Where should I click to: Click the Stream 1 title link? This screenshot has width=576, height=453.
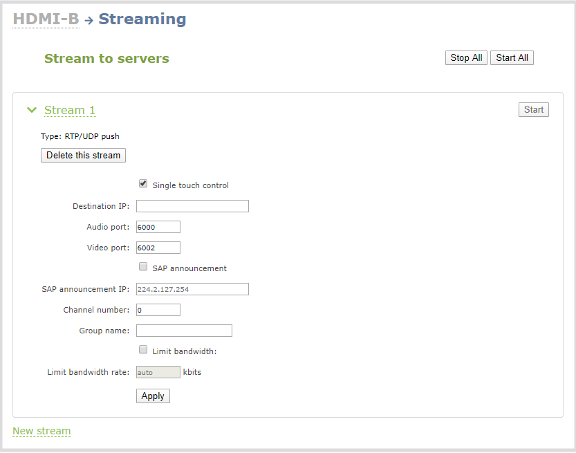[x=70, y=111]
